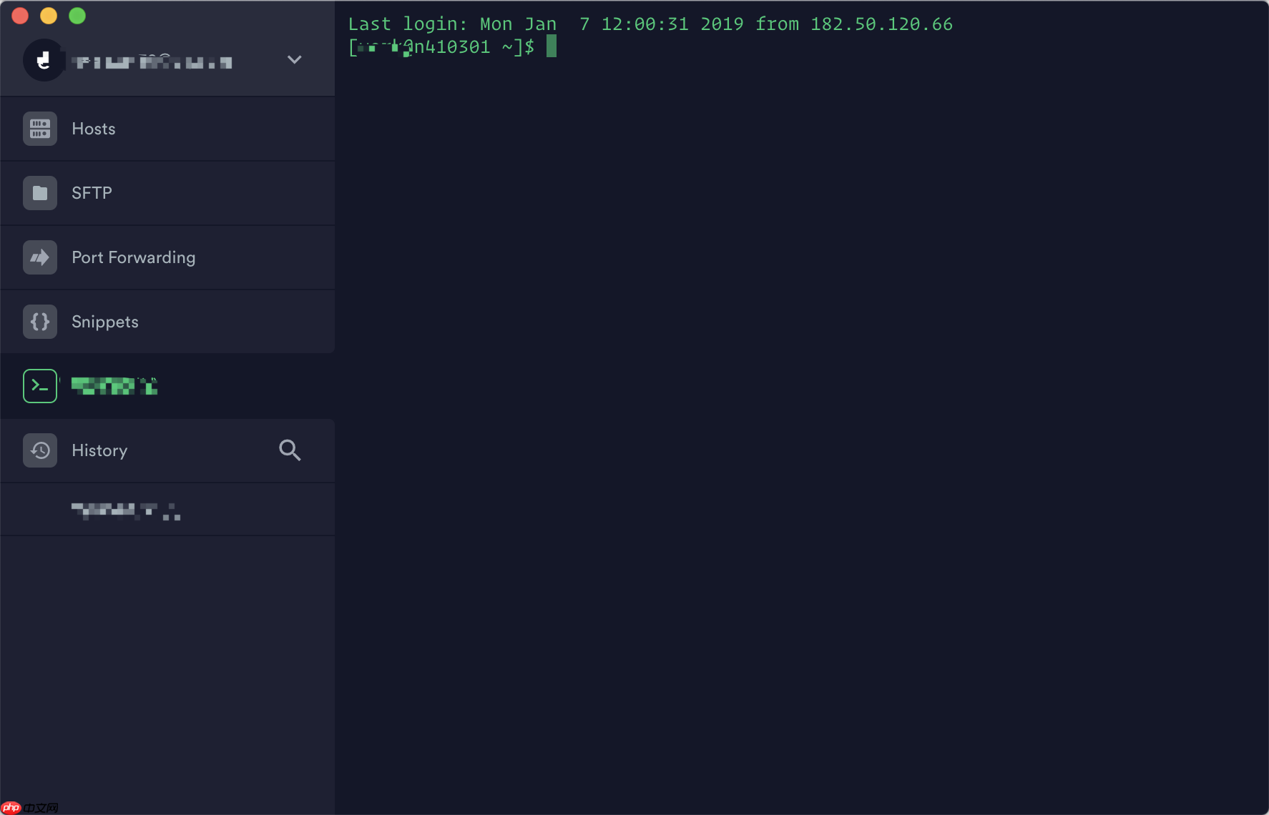
Task: Maximize window with green button
Action: (77, 16)
